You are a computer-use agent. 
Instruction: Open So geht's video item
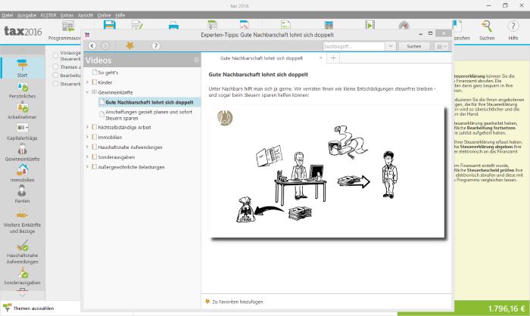[x=108, y=73]
